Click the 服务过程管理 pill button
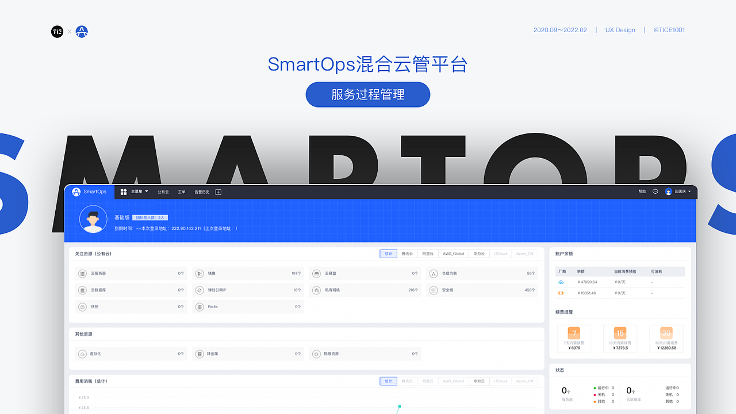 (x=368, y=94)
